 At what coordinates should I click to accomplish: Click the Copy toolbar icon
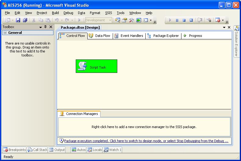41,20
